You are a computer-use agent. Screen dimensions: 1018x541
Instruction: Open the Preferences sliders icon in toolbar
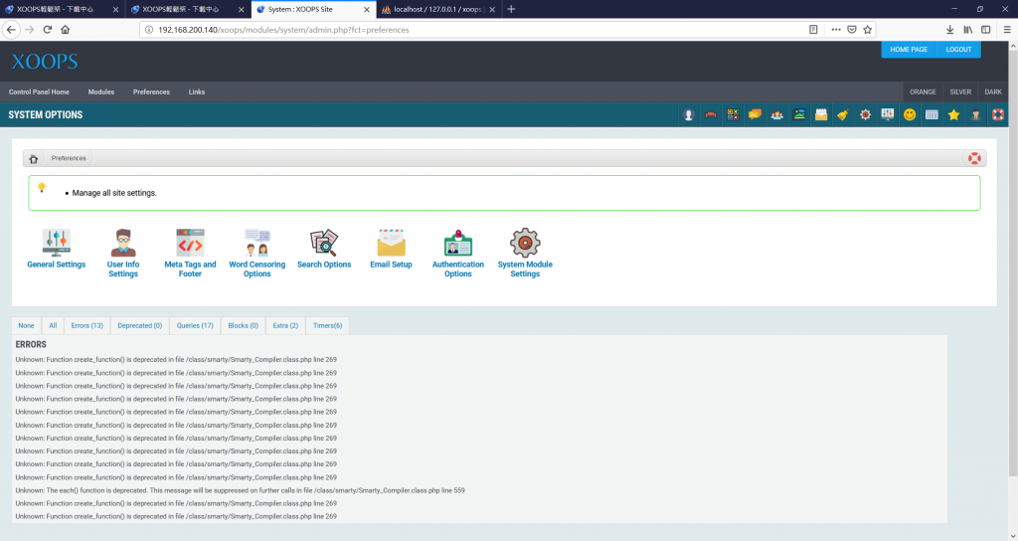(888, 115)
